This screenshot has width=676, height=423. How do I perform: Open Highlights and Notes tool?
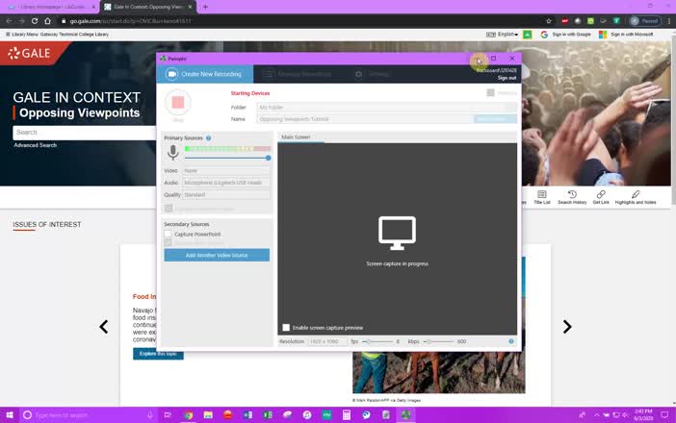pyautogui.click(x=636, y=196)
